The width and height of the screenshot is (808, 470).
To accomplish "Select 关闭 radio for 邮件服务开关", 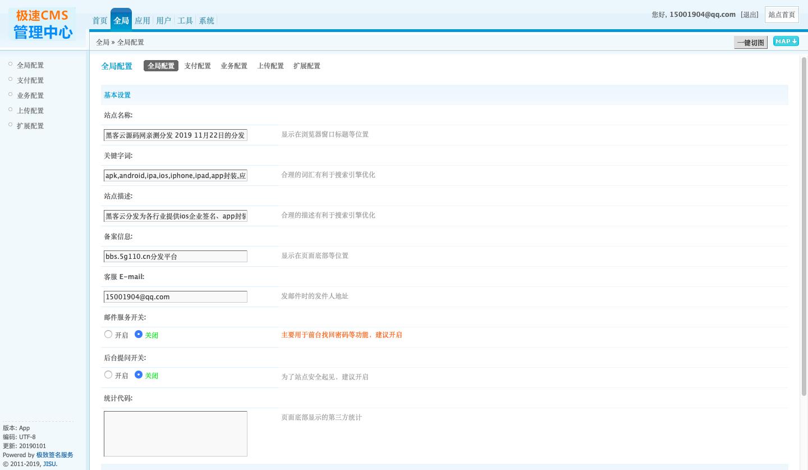I will click(x=139, y=335).
